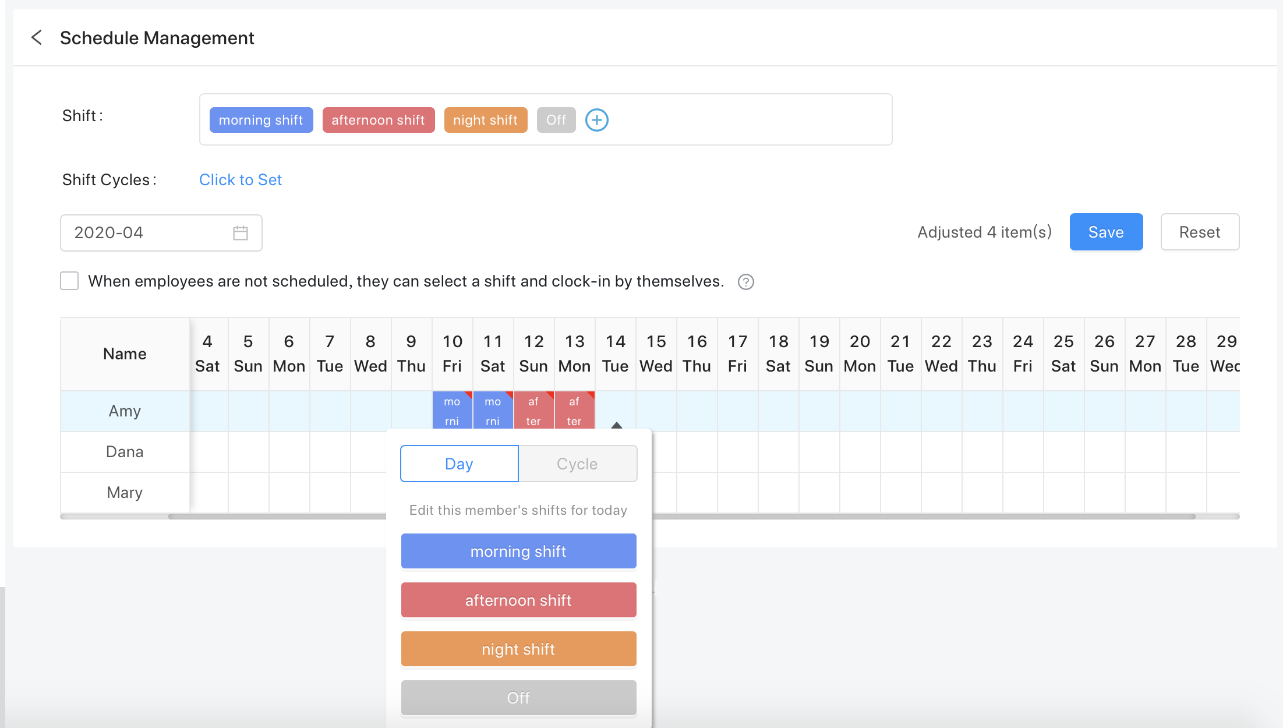Switch to the Day tab in popup

tap(459, 464)
